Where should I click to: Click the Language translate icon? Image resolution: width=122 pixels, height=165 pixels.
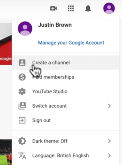pyautogui.click(x=22, y=155)
